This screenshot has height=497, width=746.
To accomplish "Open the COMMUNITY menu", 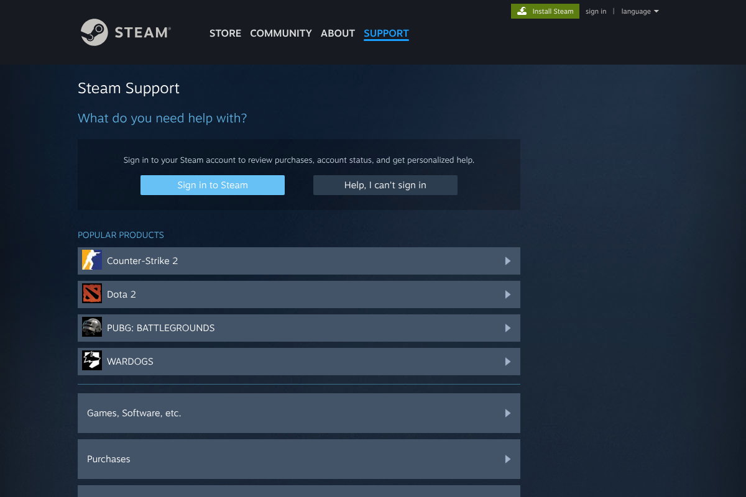I will [281, 34].
